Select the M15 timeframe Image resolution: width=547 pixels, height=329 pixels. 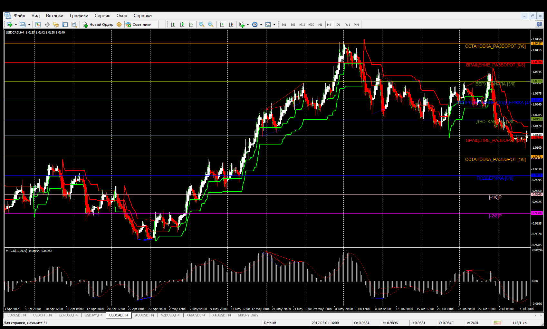pyautogui.click(x=302, y=25)
